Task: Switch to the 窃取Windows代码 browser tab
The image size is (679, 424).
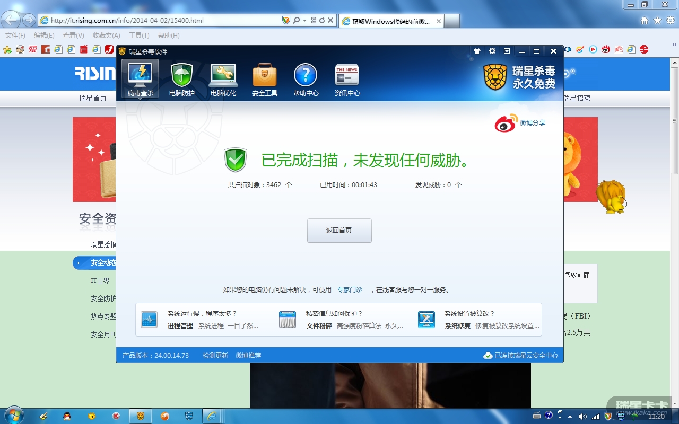Action: [x=390, y=21]
